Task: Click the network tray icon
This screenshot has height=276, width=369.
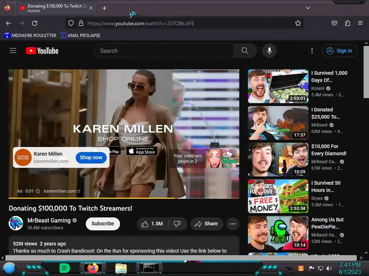Action: (x=320, y=268)
